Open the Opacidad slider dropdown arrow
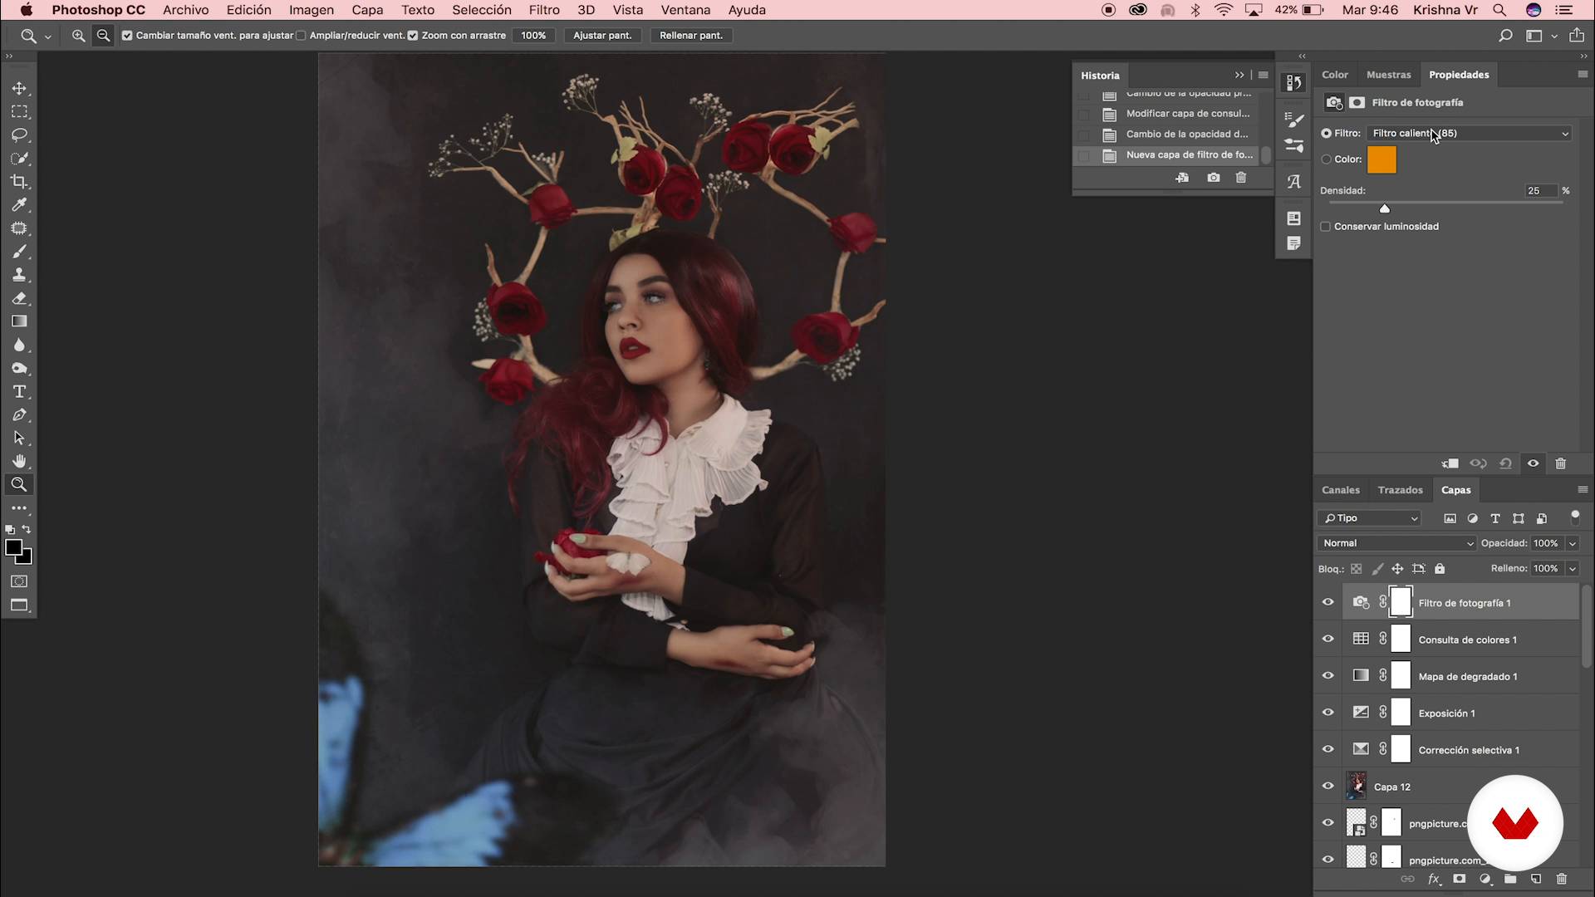This screenshot has height=897, width=1595. [1573, 543]
